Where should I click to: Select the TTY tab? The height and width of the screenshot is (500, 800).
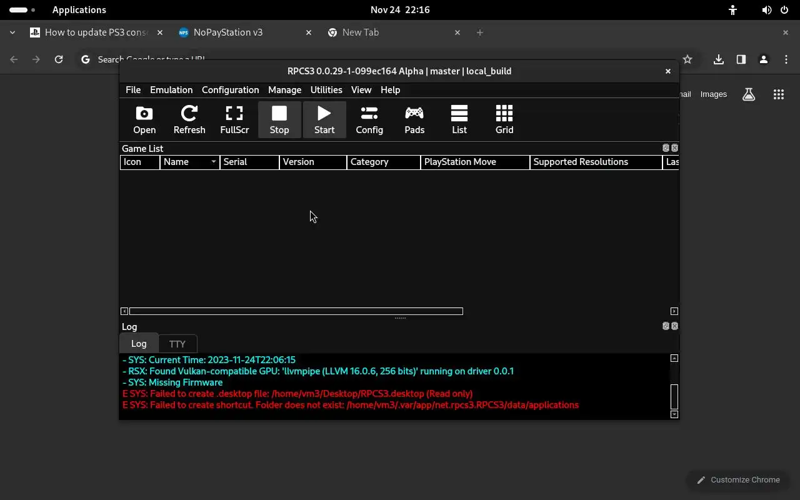[177, 344]
